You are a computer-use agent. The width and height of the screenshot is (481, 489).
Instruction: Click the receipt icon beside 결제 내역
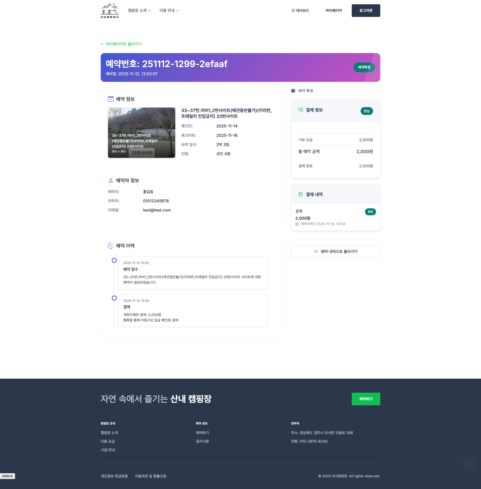point(301,195)
